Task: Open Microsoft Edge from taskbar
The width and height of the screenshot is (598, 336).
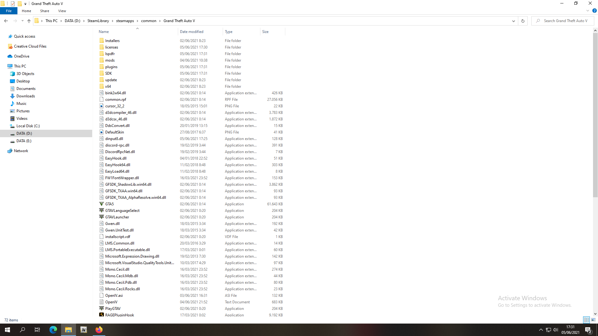Action: (x=53, y=330)
